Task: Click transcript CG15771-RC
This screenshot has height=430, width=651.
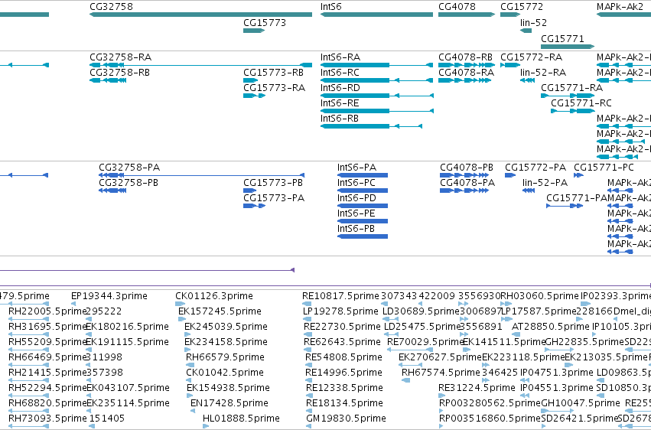Action: [x=572, y=111]
